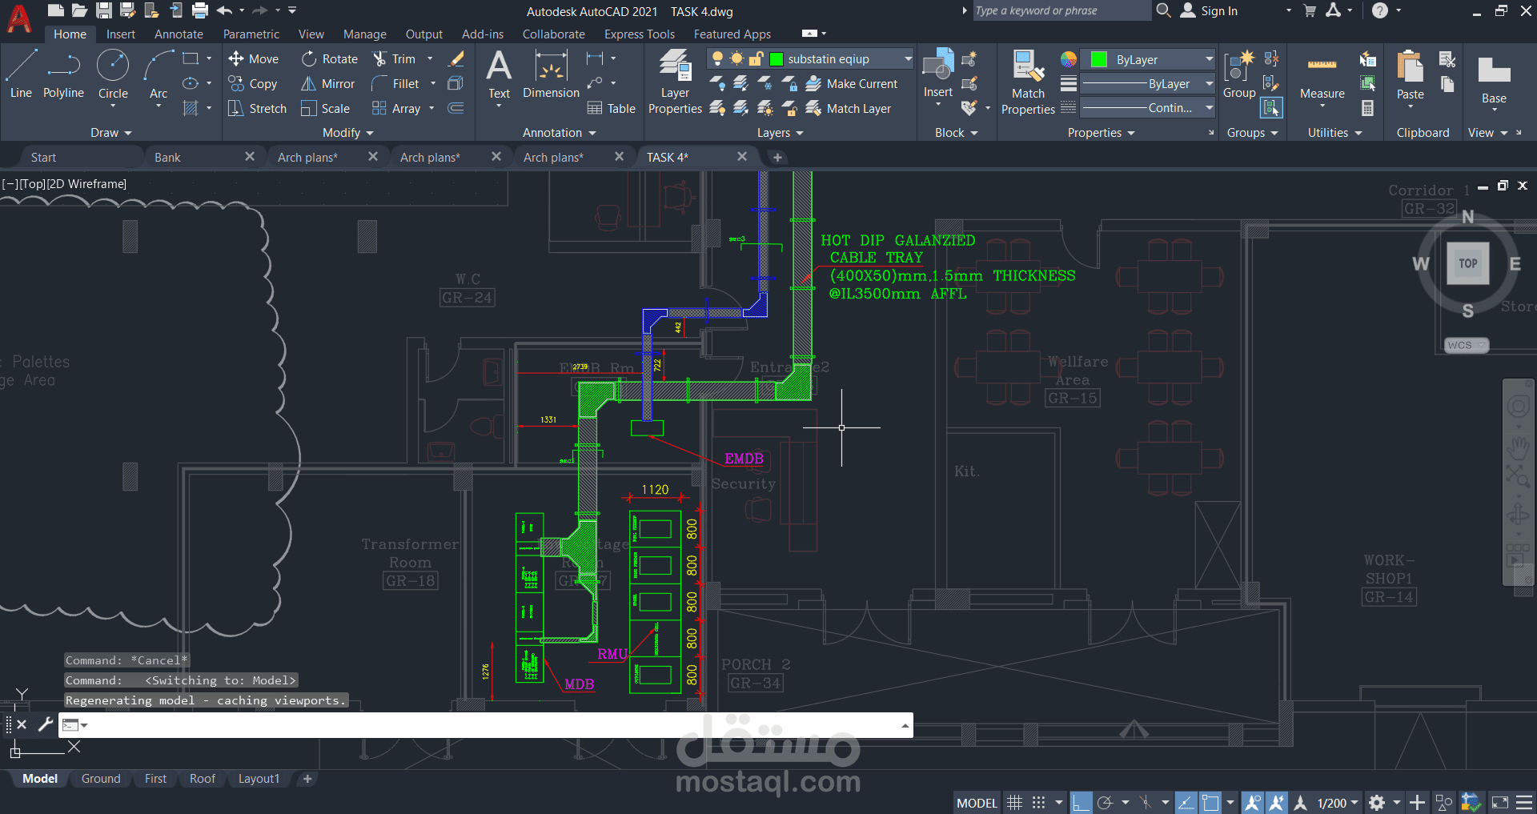This screenshot has width=1537, height=814.
Task: Open the Layer Properties manager
Action: (x=675, y=82)
